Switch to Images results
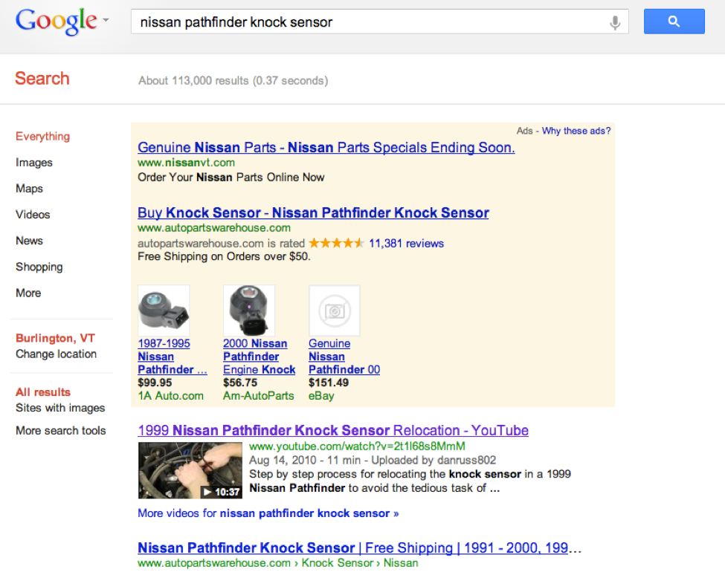Image resolution: width=725 pixels, height=572 pixels. coord(34,163)
